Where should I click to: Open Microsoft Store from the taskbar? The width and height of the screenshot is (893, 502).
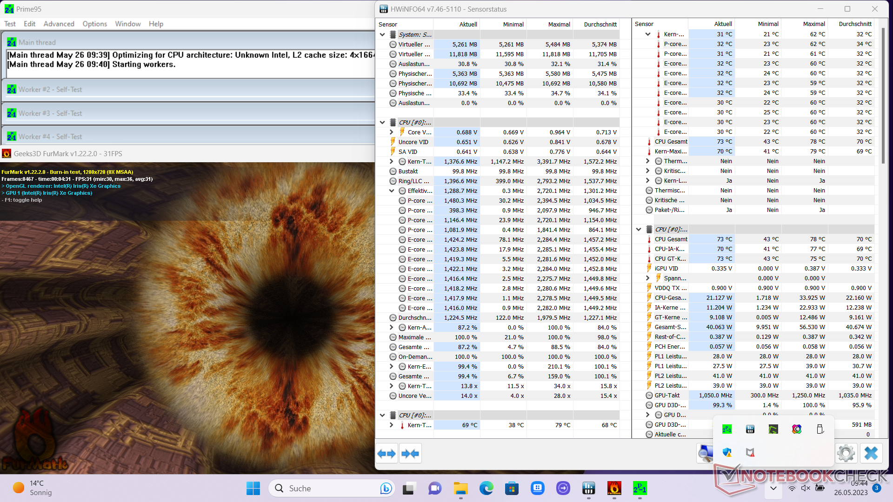point(512,488)
